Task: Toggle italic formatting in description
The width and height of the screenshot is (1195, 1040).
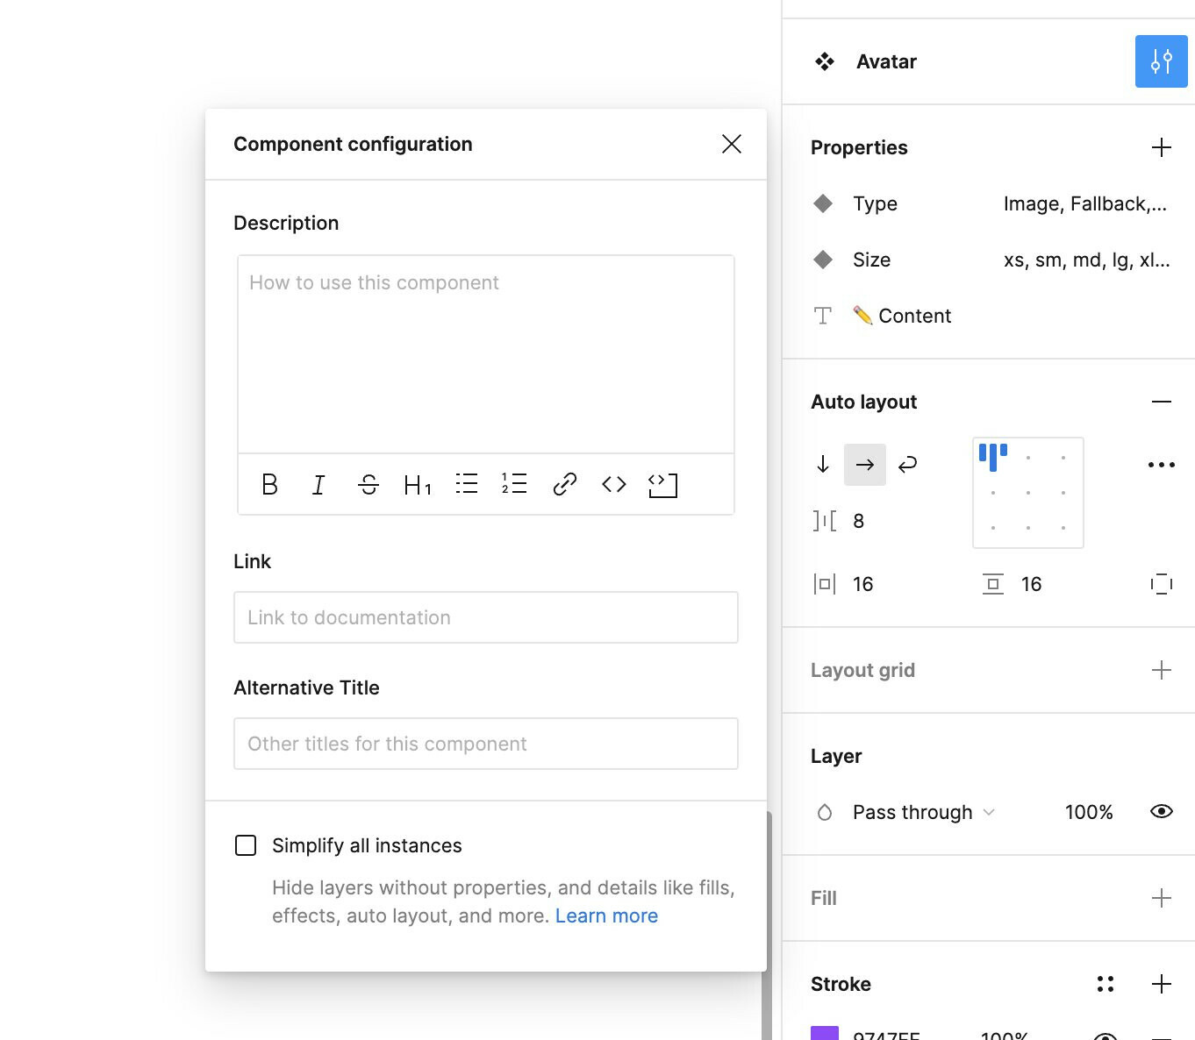Action: click(318, 484)
